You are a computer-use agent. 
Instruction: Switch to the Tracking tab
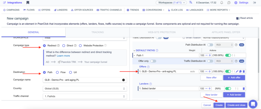[97, 32]
